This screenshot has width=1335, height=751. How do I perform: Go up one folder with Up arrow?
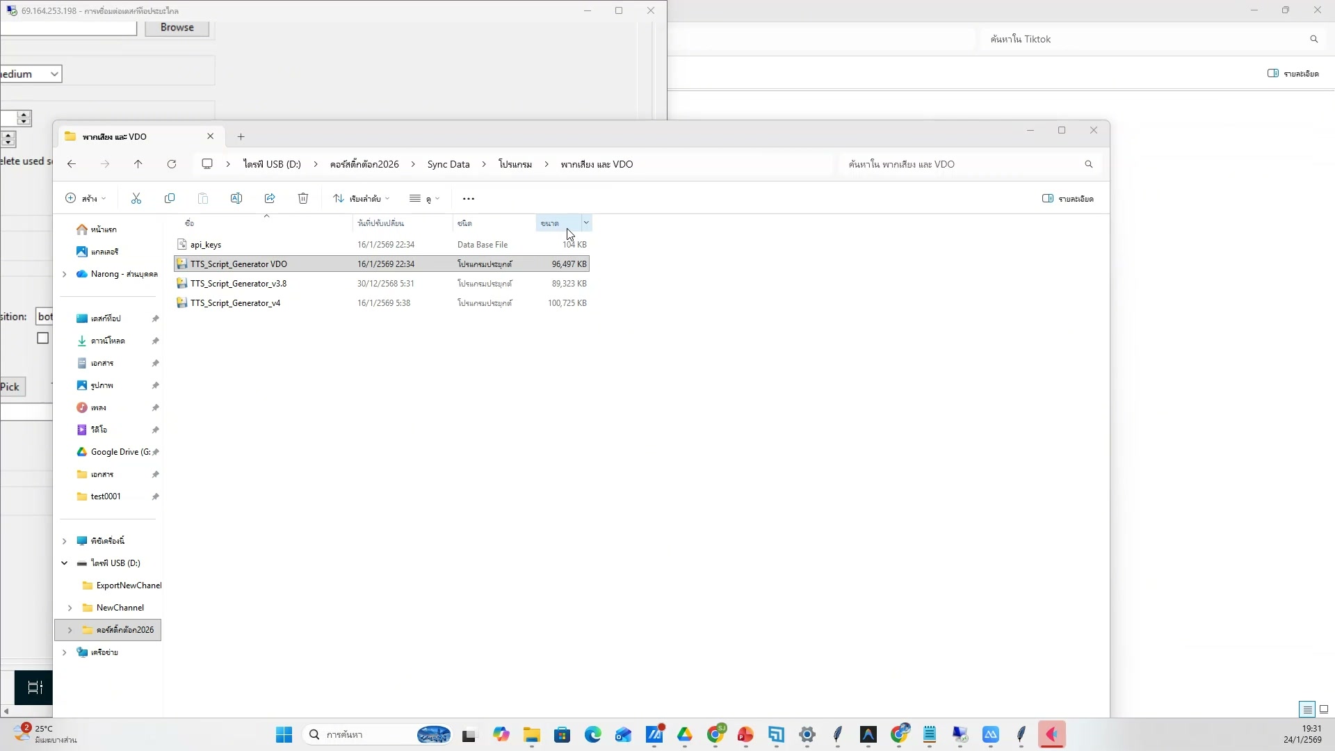[x=138, y=164]
